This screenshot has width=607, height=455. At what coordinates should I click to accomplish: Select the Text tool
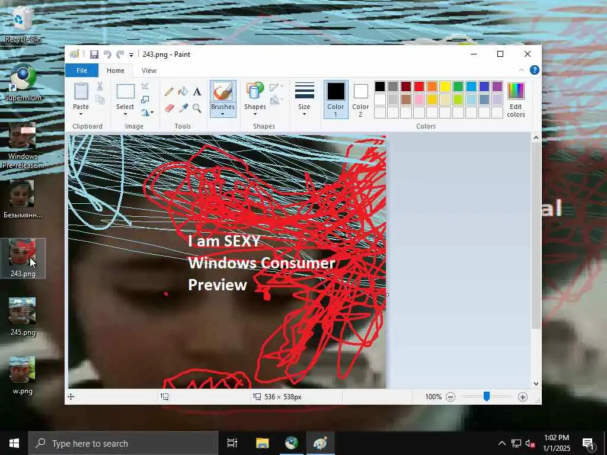197,92
